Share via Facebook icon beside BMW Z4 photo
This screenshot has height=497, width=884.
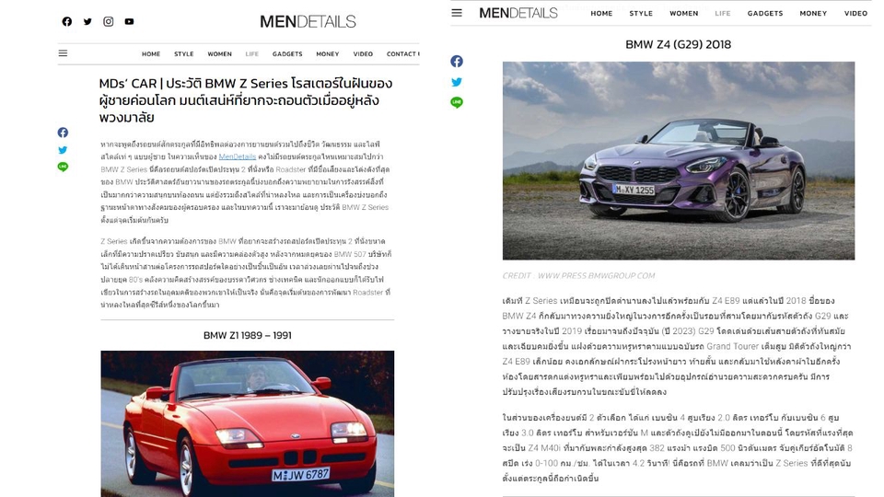pyautogui.click(x=457, y=62)
